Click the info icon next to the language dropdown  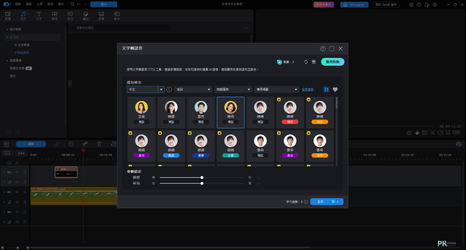169,89
